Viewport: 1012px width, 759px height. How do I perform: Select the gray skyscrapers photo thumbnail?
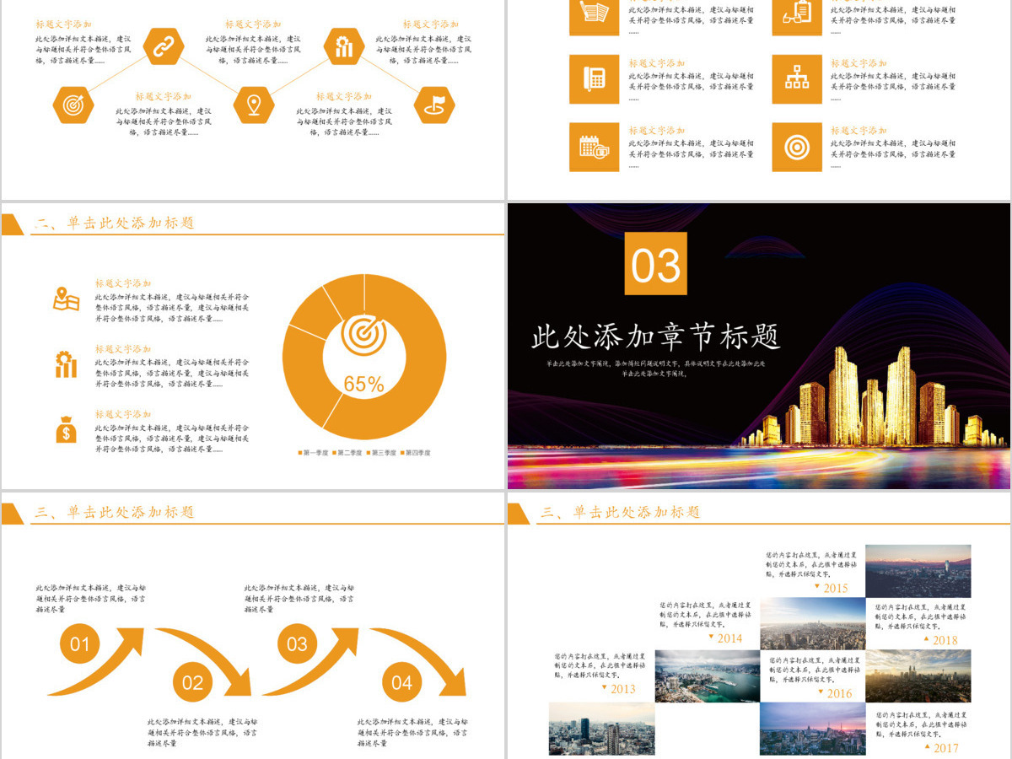(x=601, y=729)
